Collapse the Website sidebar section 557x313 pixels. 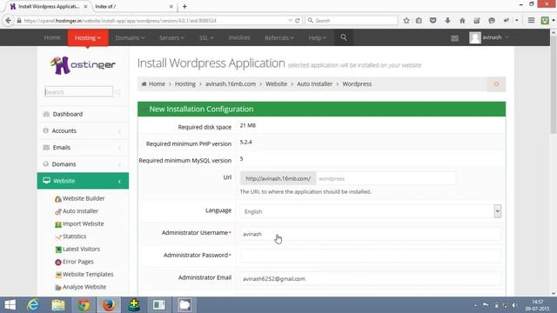tap(83, 181)
